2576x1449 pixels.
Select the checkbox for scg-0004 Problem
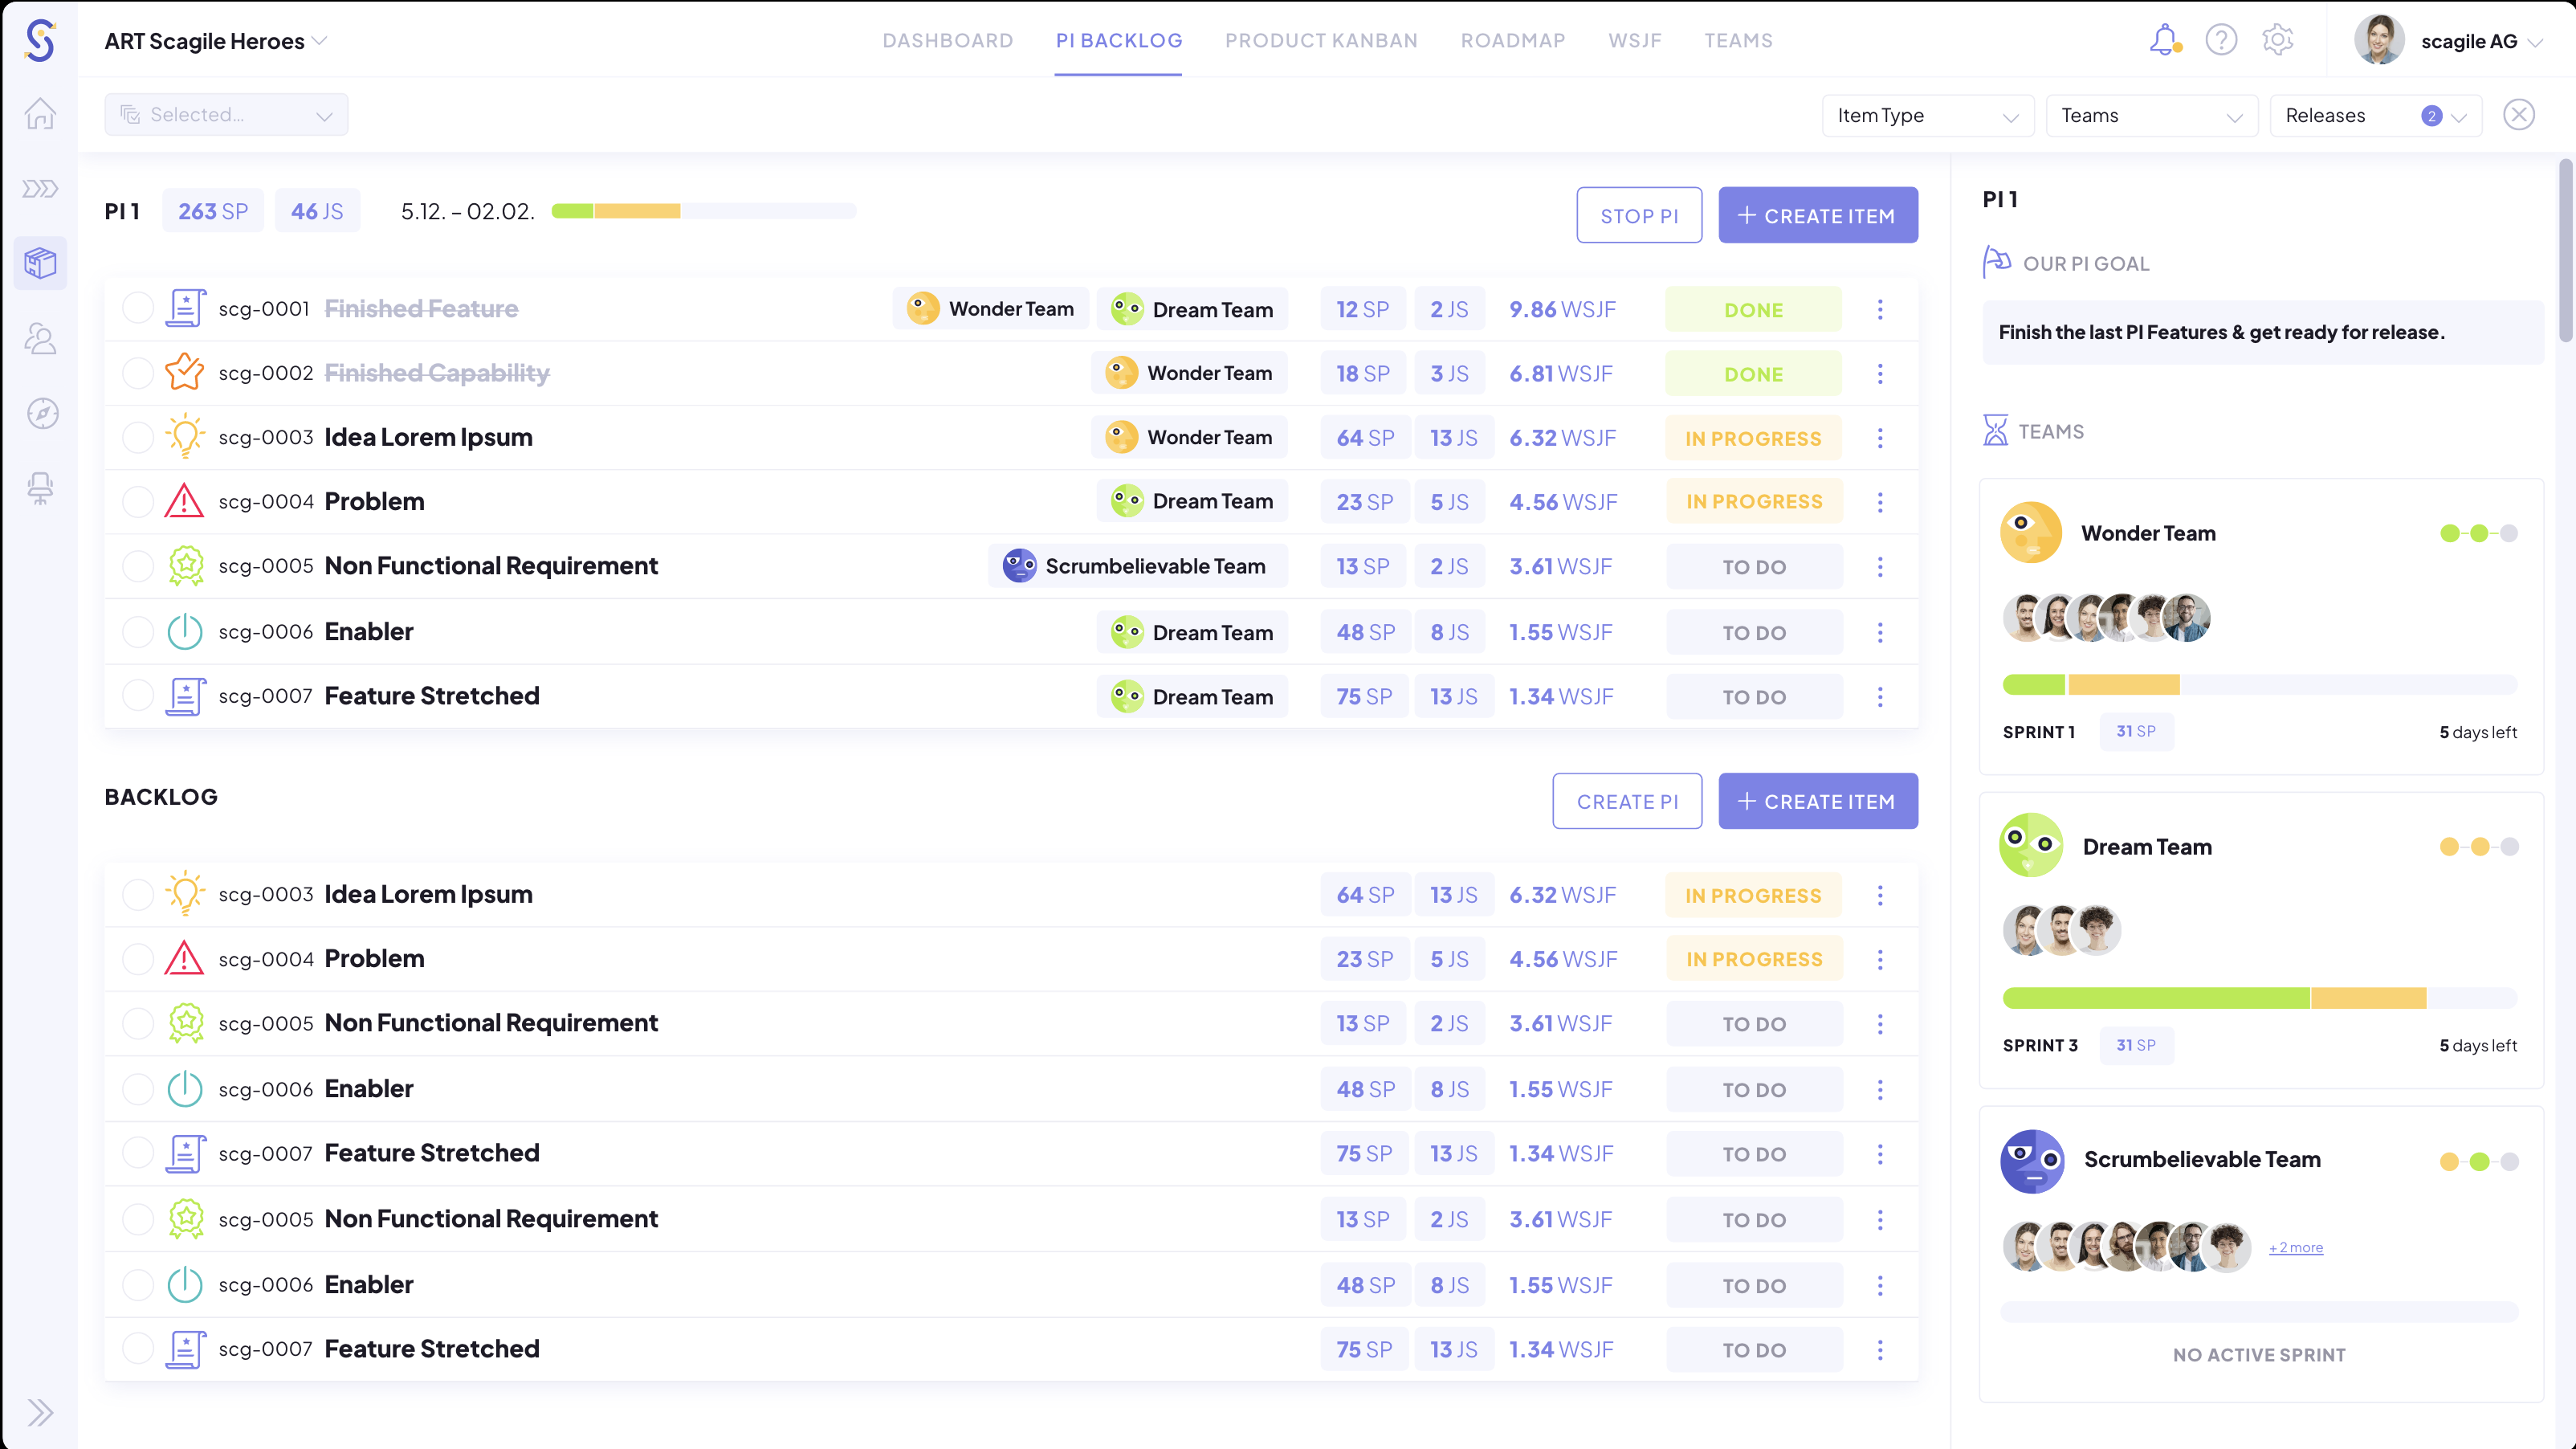[137, 501]
